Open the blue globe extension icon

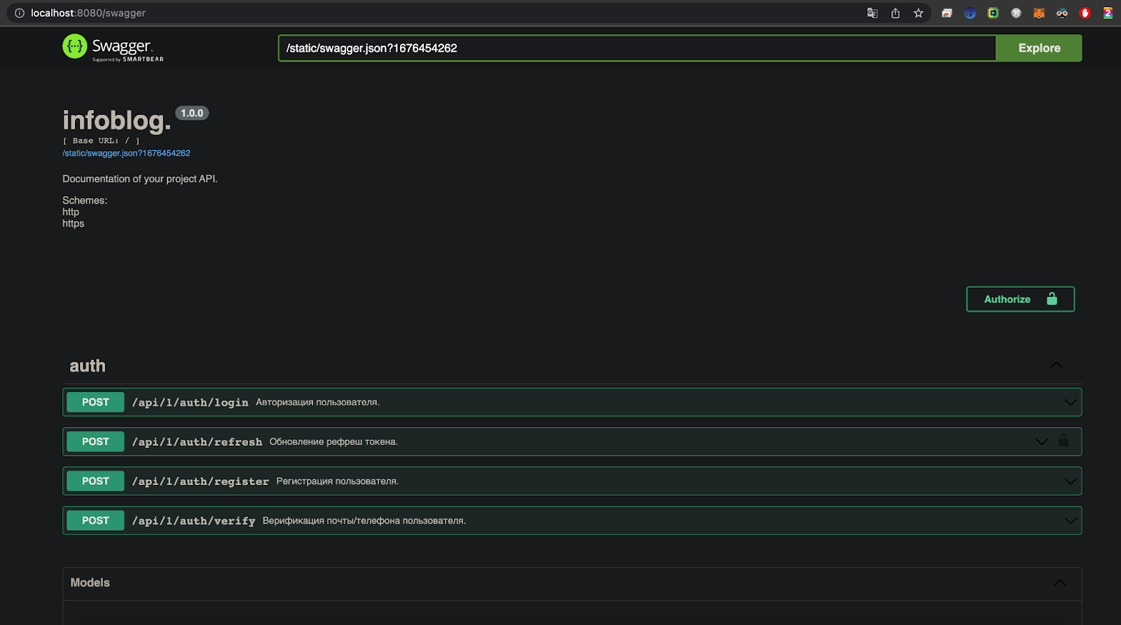coord(970,13)
